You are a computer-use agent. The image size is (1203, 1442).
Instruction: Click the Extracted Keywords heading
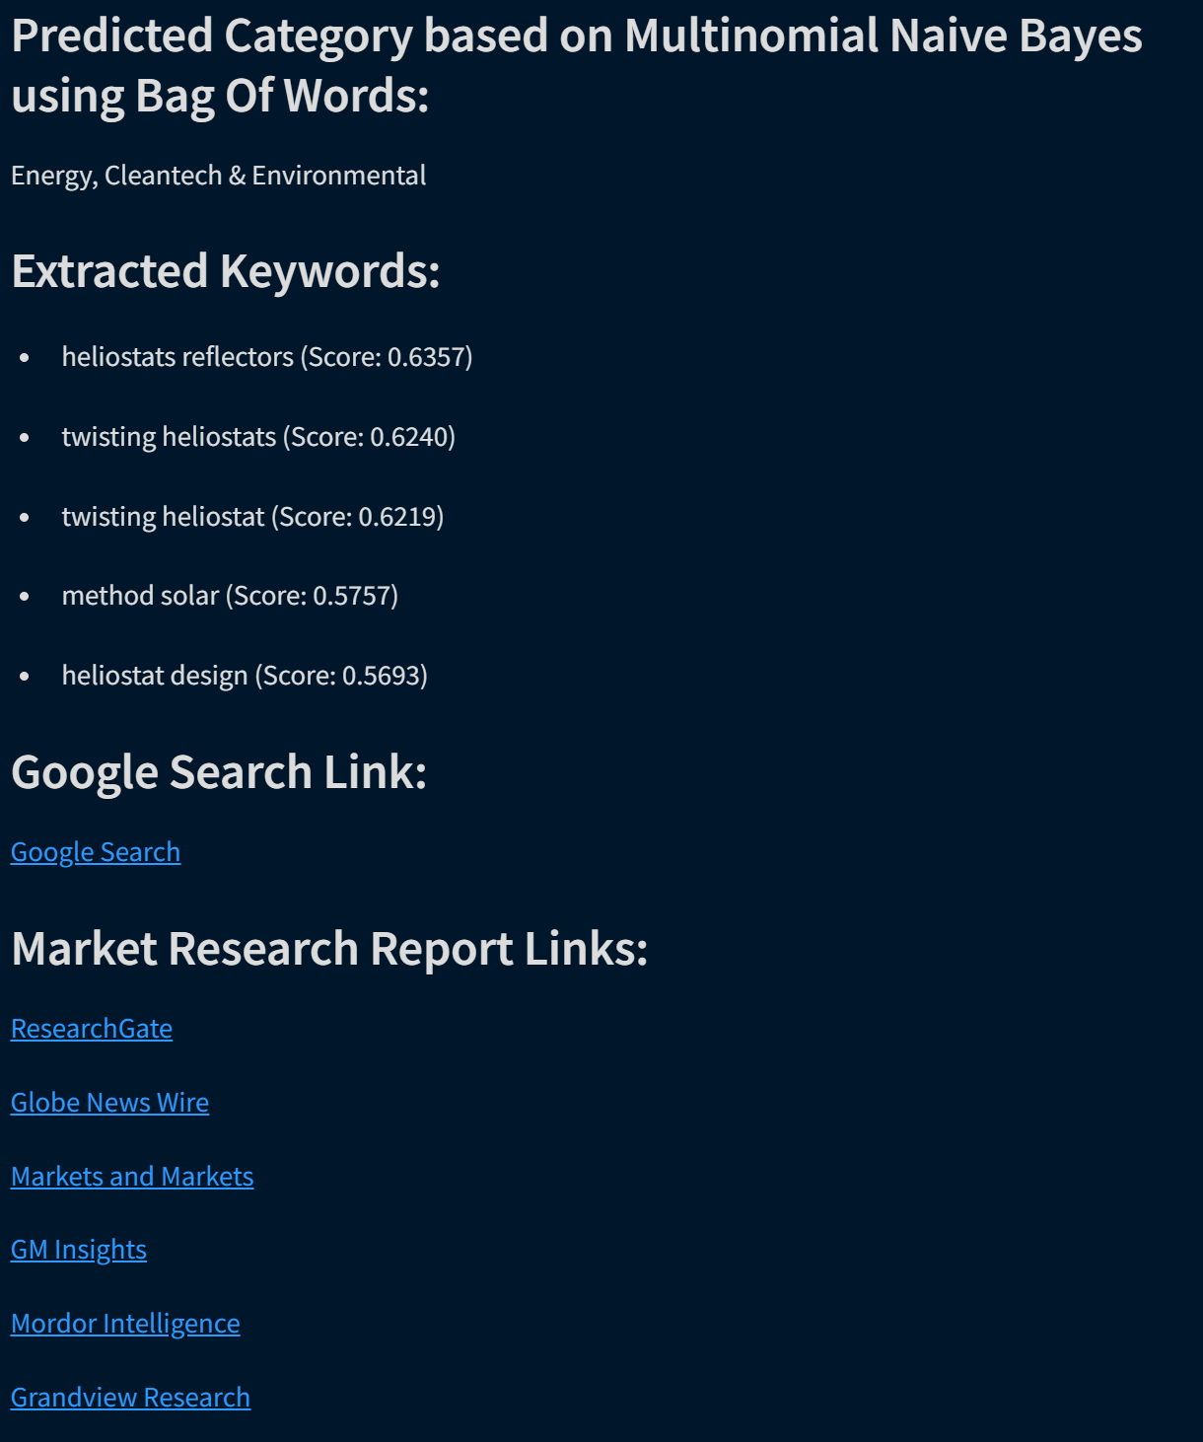226,271
